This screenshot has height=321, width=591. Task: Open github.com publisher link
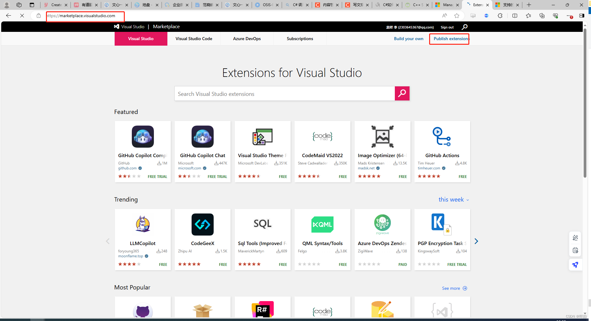tap(128, 168)
